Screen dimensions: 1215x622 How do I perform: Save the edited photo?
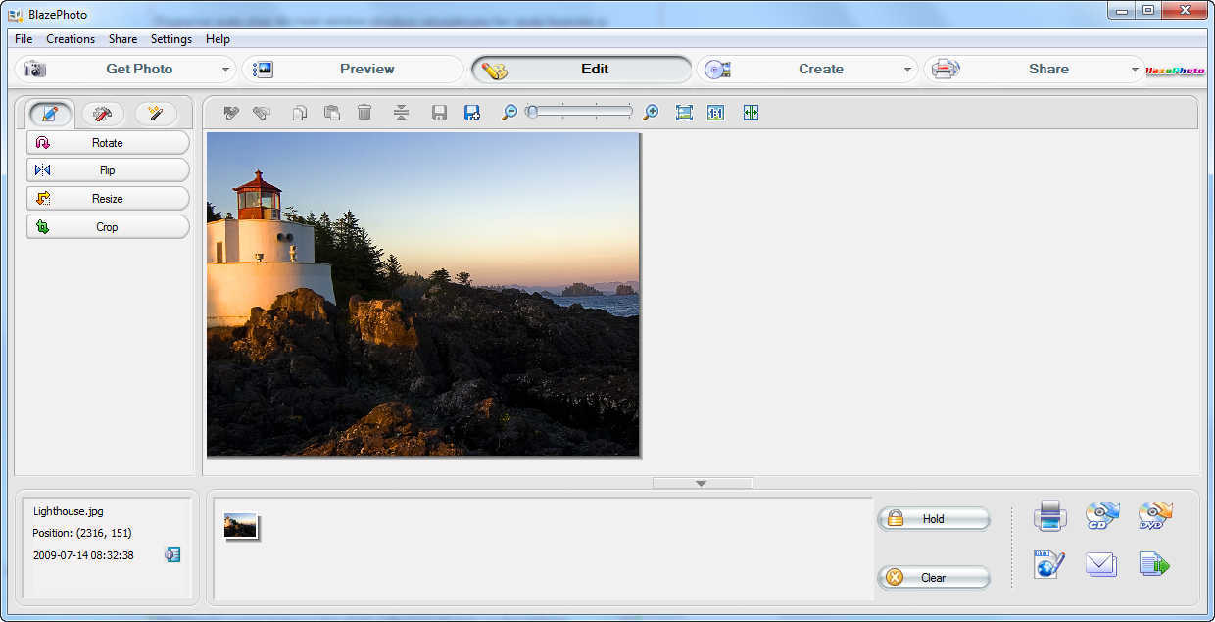point(439,113)
